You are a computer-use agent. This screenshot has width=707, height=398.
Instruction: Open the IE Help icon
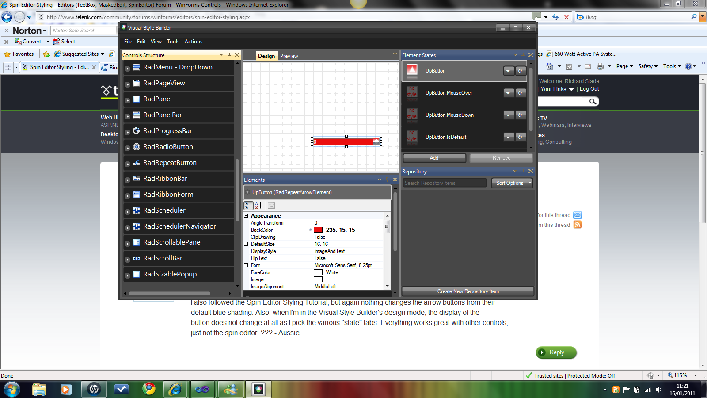(688, 66)
